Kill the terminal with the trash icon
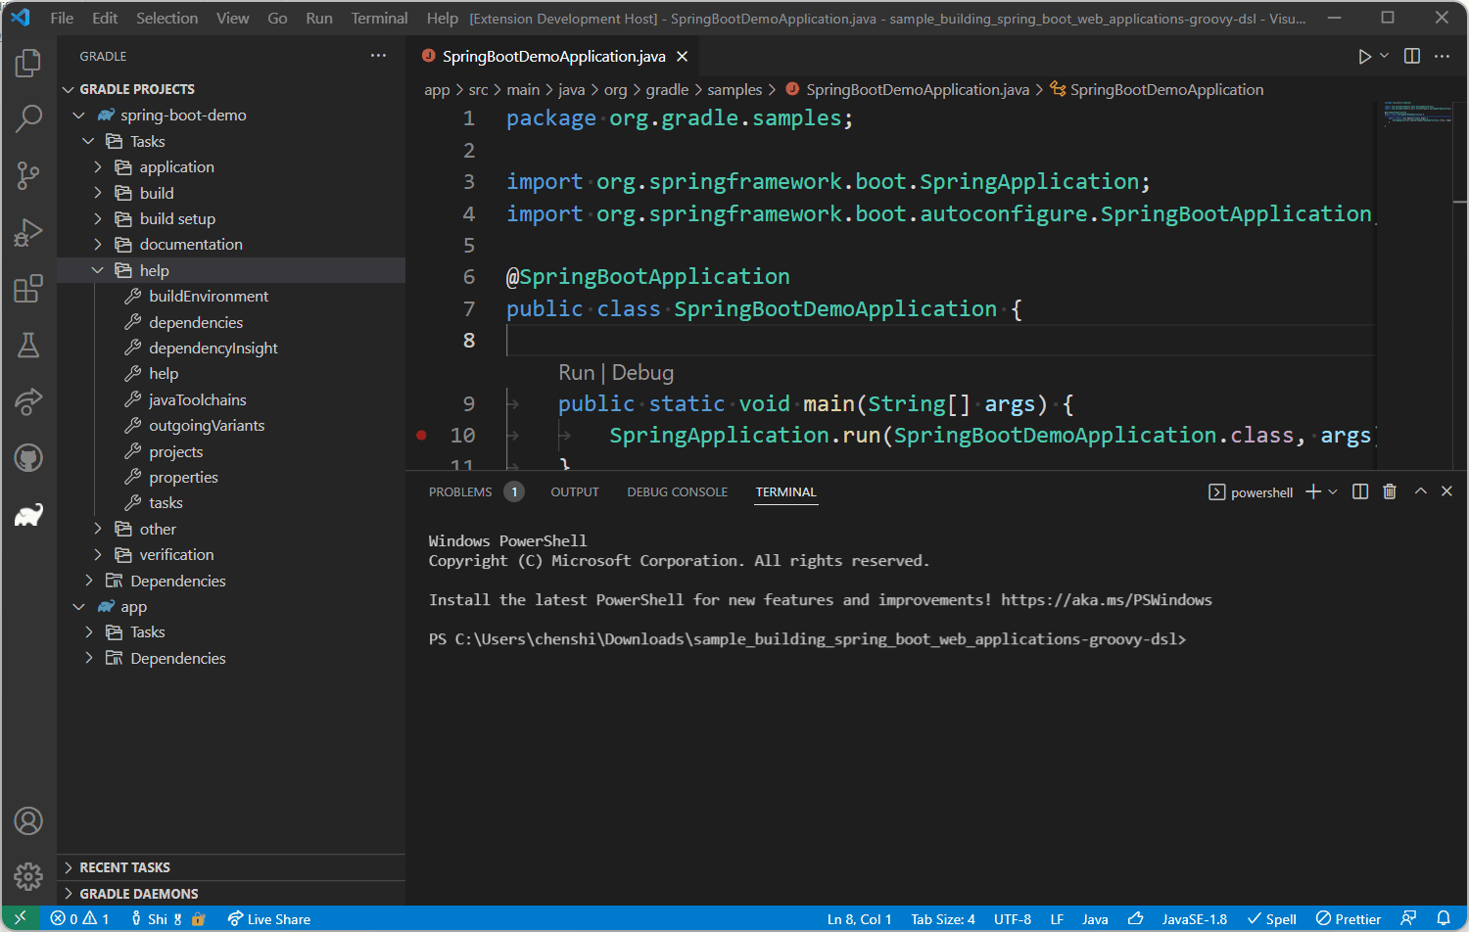 [1390, 491]
